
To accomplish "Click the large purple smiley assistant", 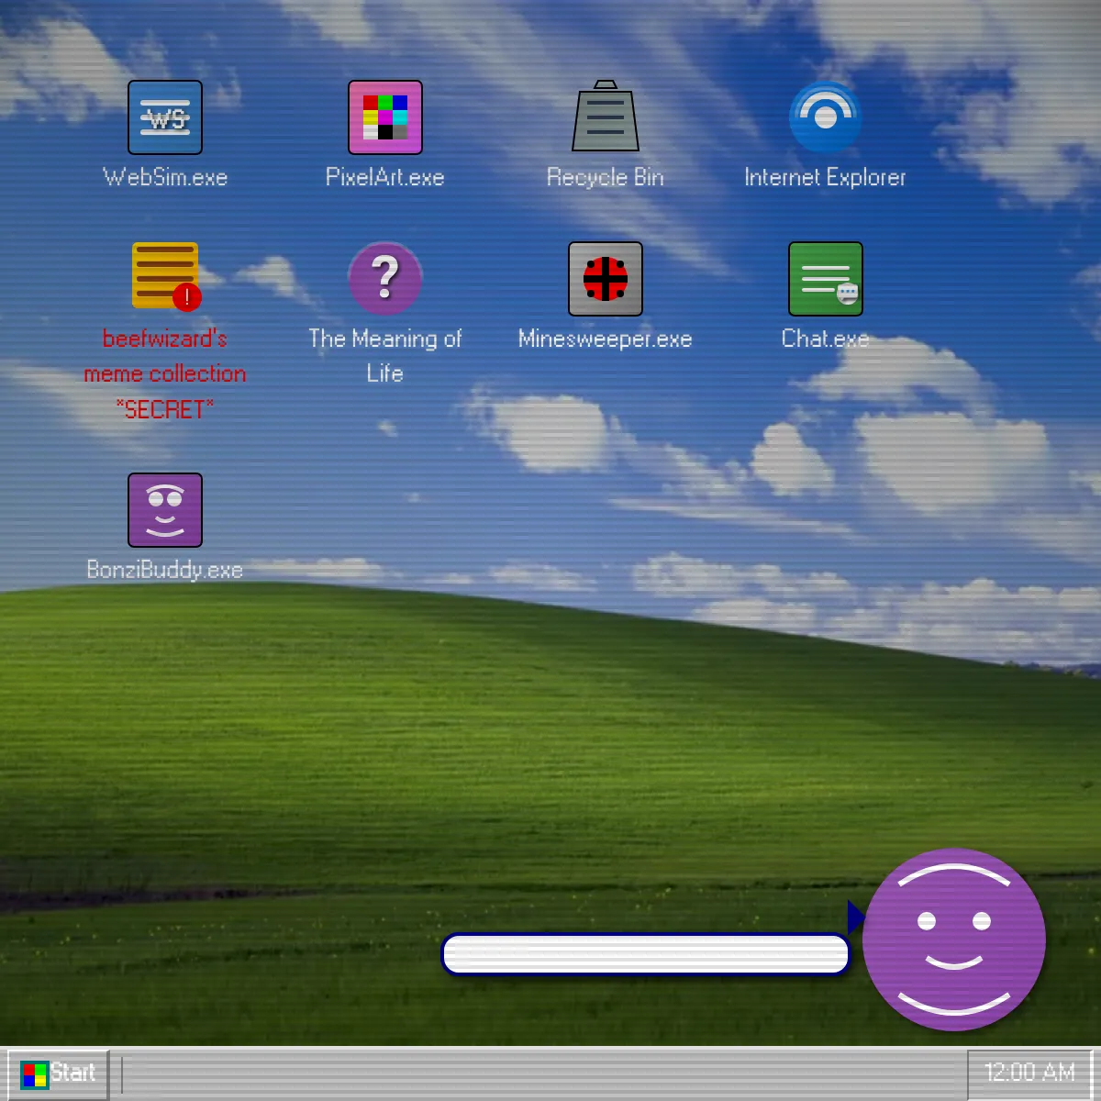I will coord(954,940).
